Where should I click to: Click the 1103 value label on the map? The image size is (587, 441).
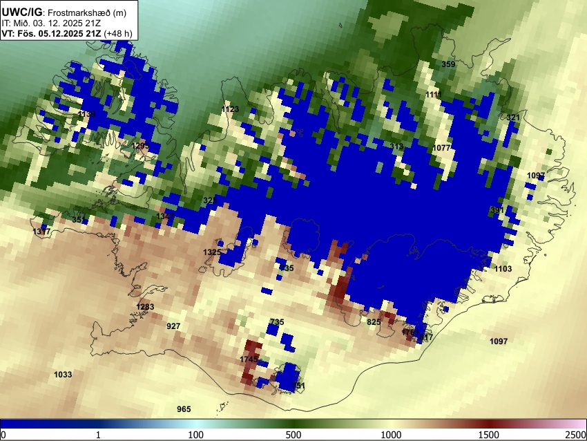tap(503, 269)
